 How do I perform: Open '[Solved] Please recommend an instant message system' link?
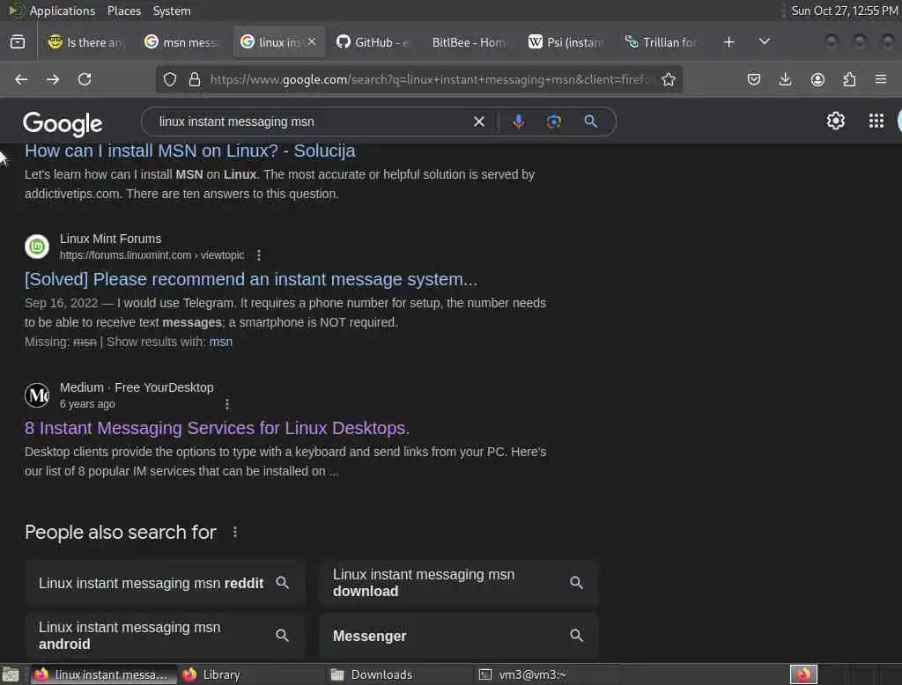[x=251, y=279]
